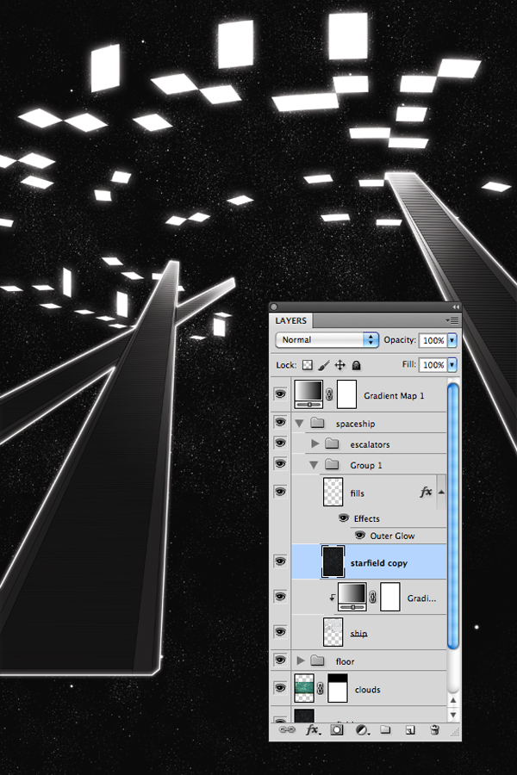517x775 pixels.
Task: Select the white mask thumbnail of Gradient Map 1
Action: coord(346,394)
